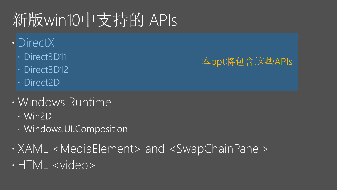Select the HTML <video> bullet line
This screenshot has height=190, width=337.
click(56, 165)
